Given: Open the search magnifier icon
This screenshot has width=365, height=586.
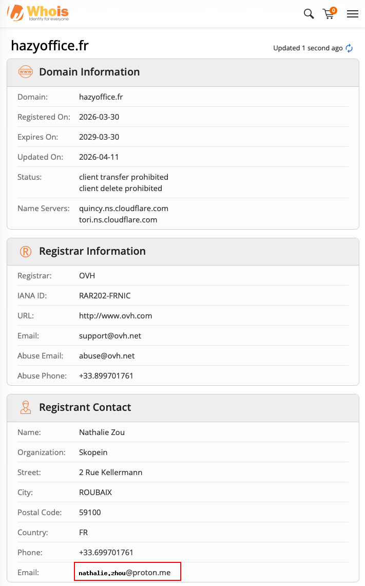Looking at the screenshot, I should pyautogui.click(x=309, y=14).
